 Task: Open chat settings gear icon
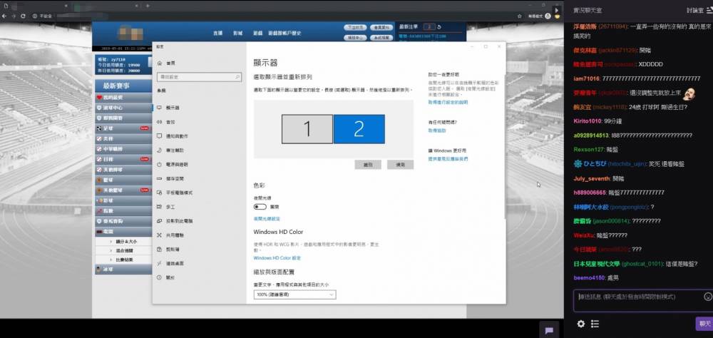click(x=580, y=324)
